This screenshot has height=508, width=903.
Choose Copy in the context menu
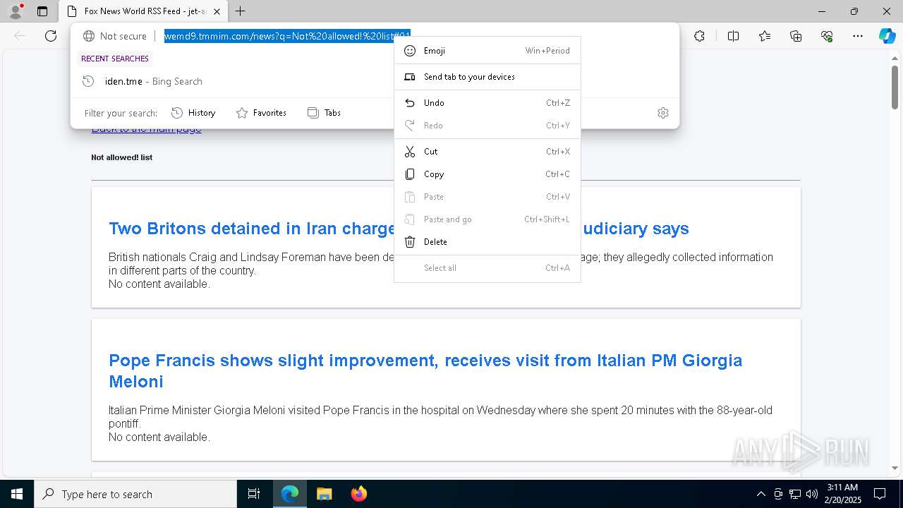click(487, 174)
